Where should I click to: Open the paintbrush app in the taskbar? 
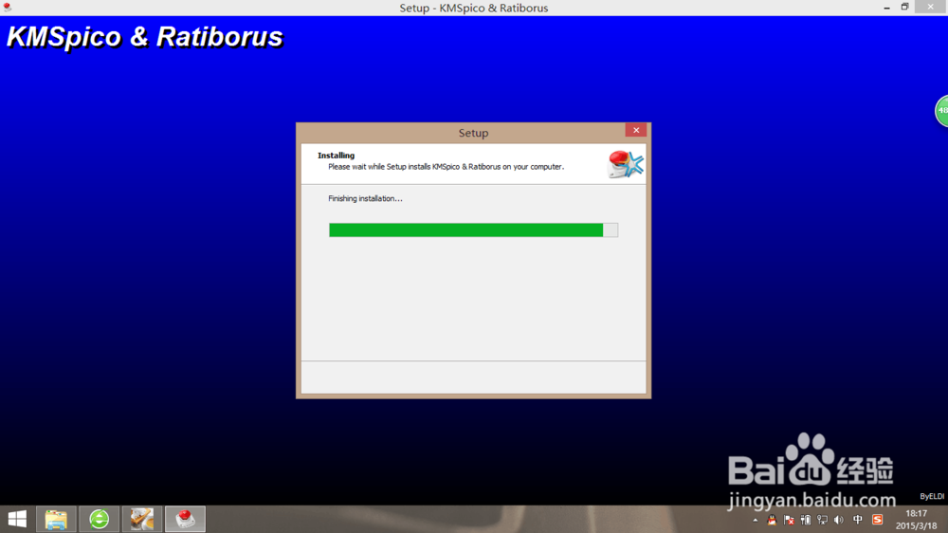click(142, 519)
